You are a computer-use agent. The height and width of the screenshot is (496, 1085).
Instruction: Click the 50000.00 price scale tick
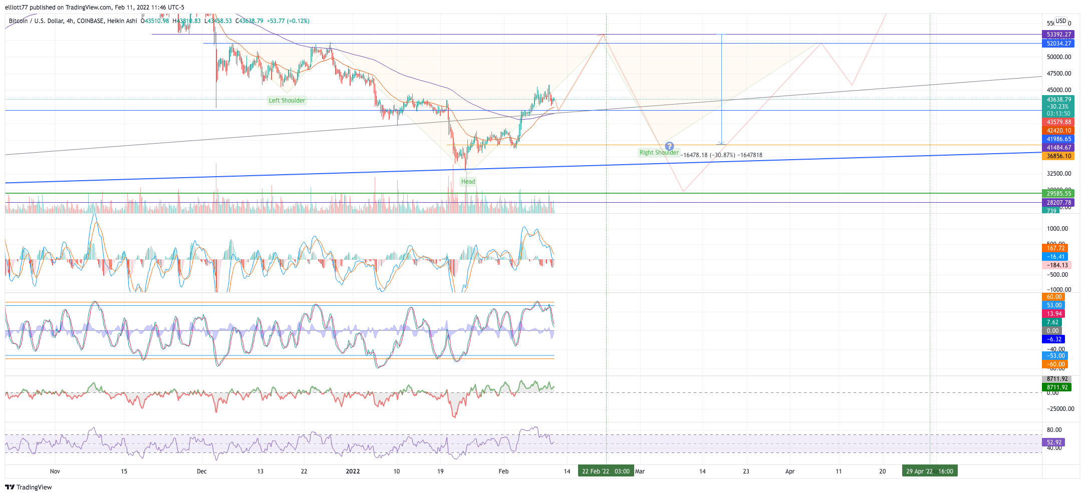pyautogui.click(x=1059, y=57)
